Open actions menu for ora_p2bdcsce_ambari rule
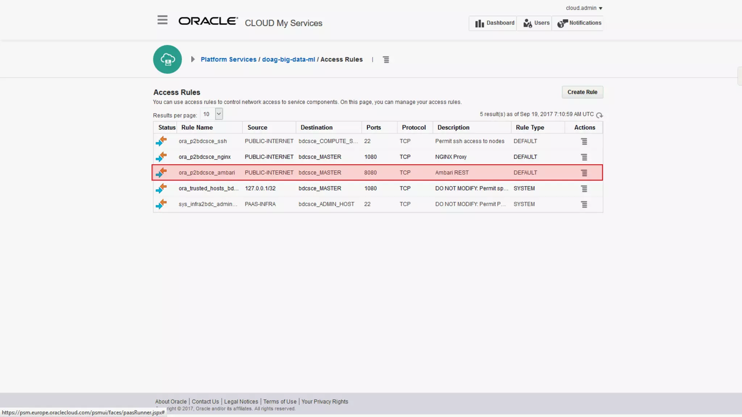 coord(584,173)
